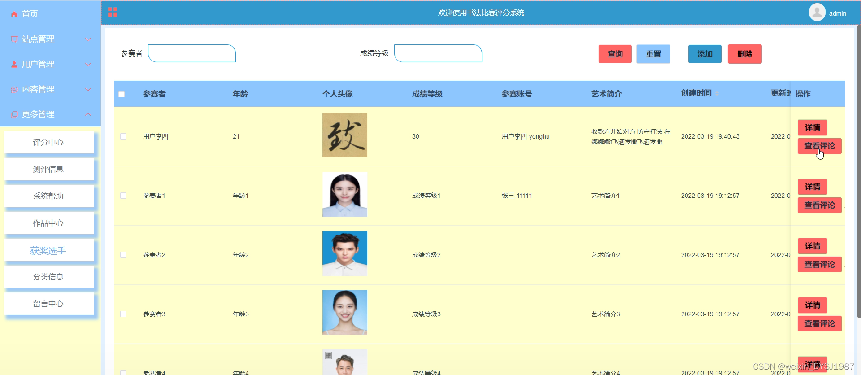Expand the 用户管理 chevron

coord(88,65)
